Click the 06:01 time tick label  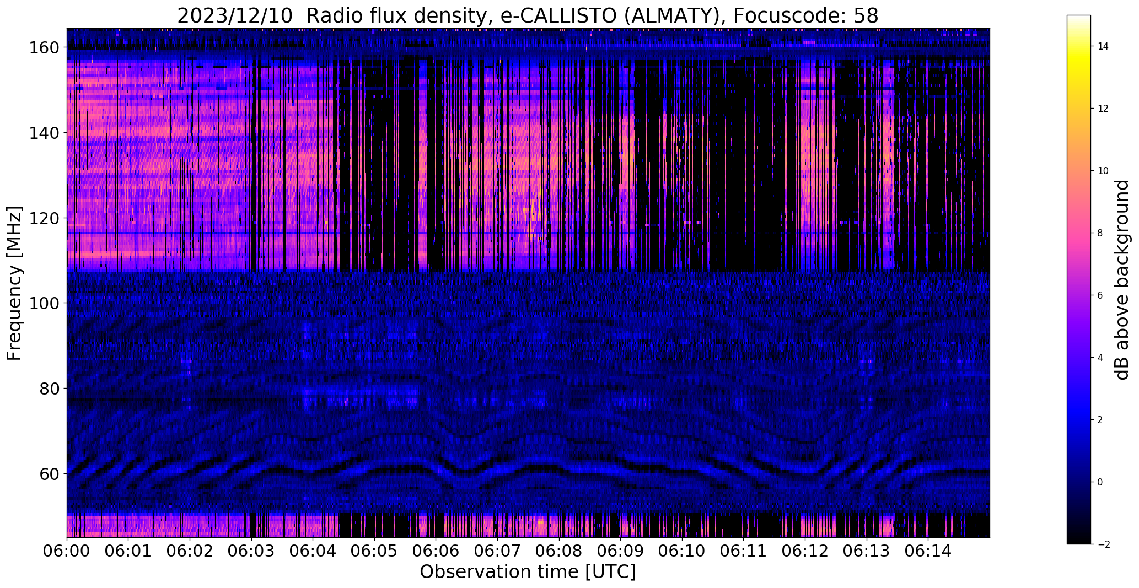[128, 551]
